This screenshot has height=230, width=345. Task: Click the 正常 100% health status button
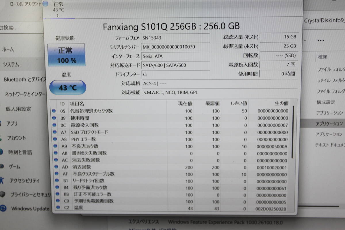point(67,55)
